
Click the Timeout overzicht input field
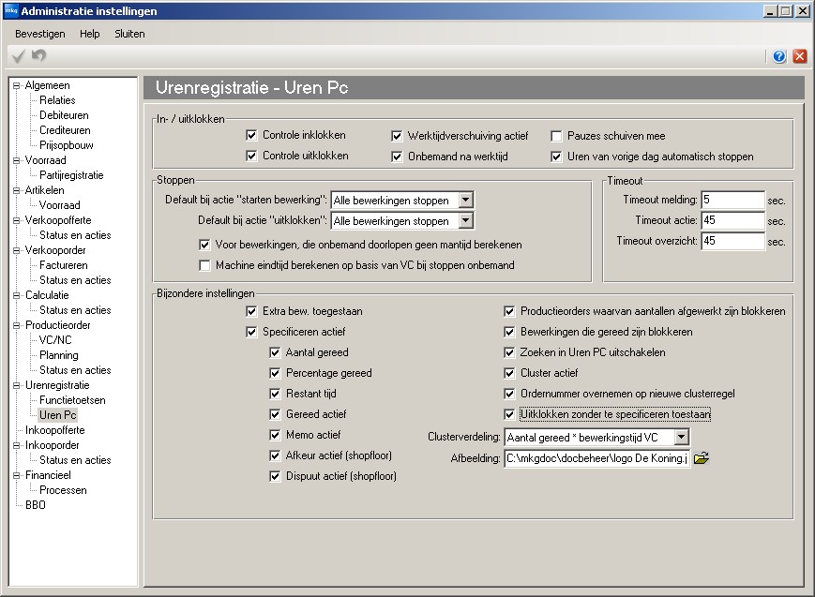[x=732, y=241]
